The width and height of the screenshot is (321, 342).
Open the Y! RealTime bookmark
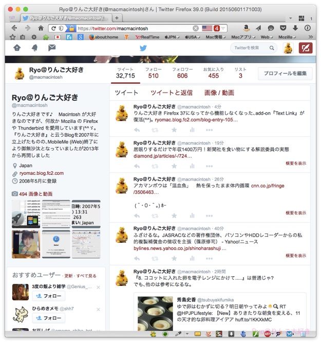[x=147, y=38]
